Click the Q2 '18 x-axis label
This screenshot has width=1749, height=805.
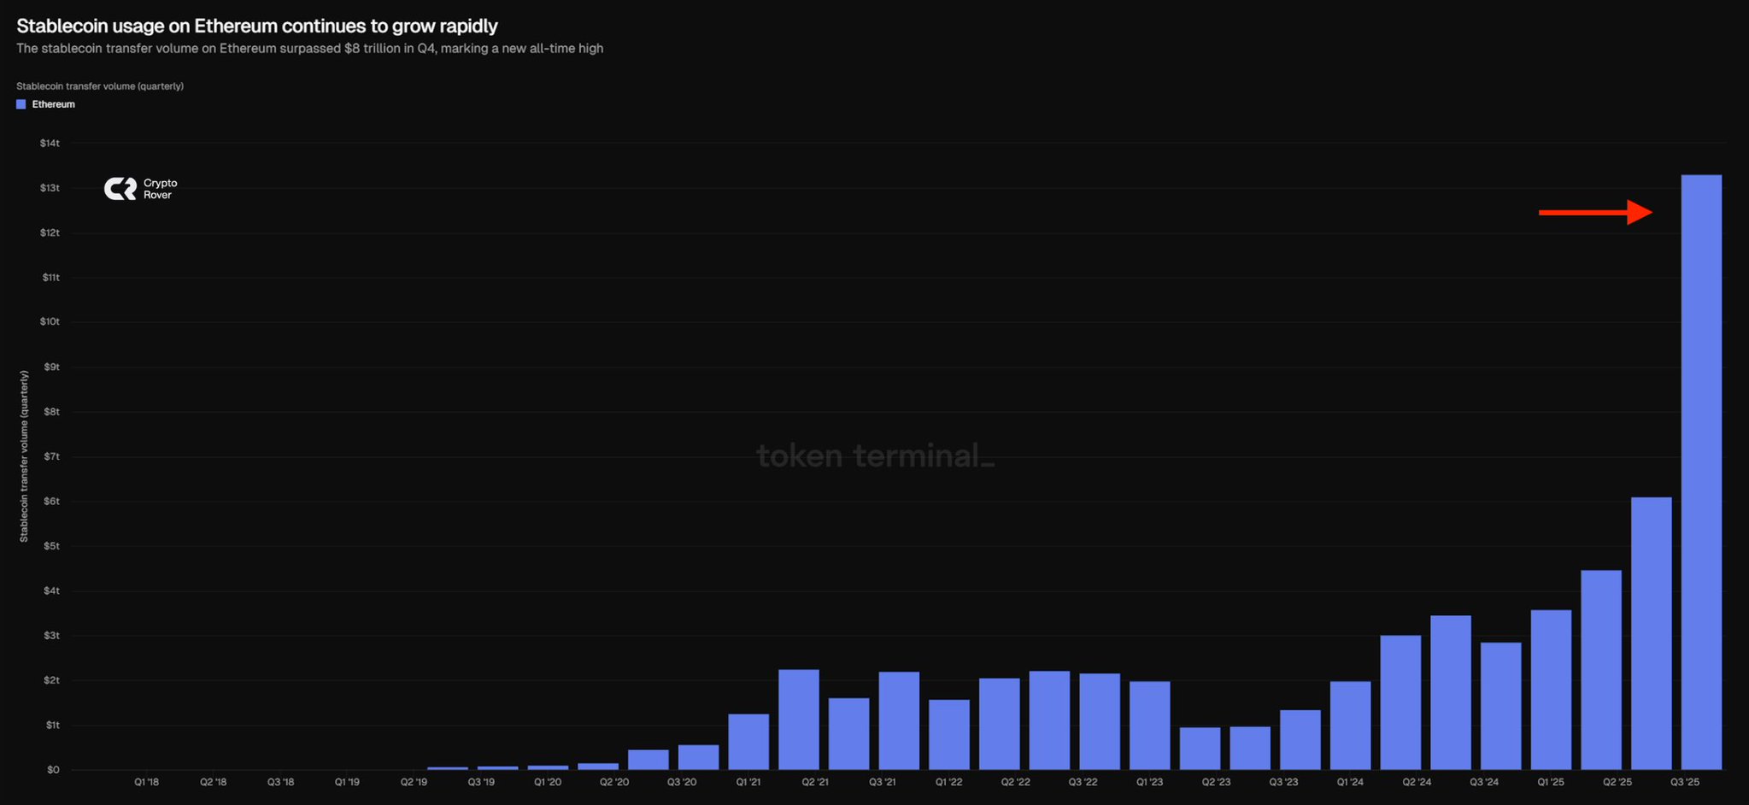tap(214, 782)
